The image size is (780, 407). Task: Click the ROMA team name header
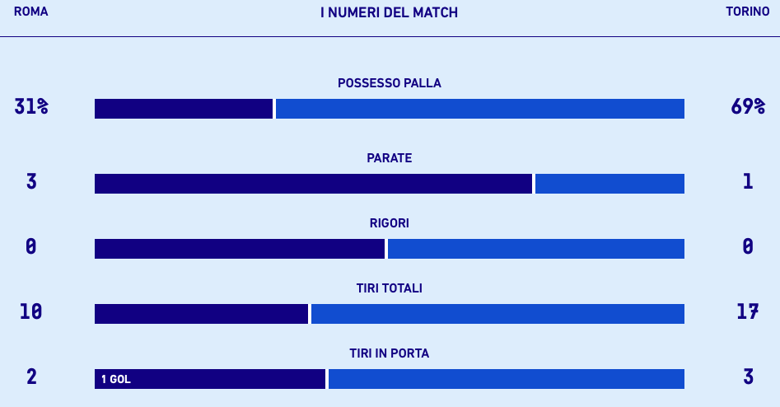coord(31,12)
